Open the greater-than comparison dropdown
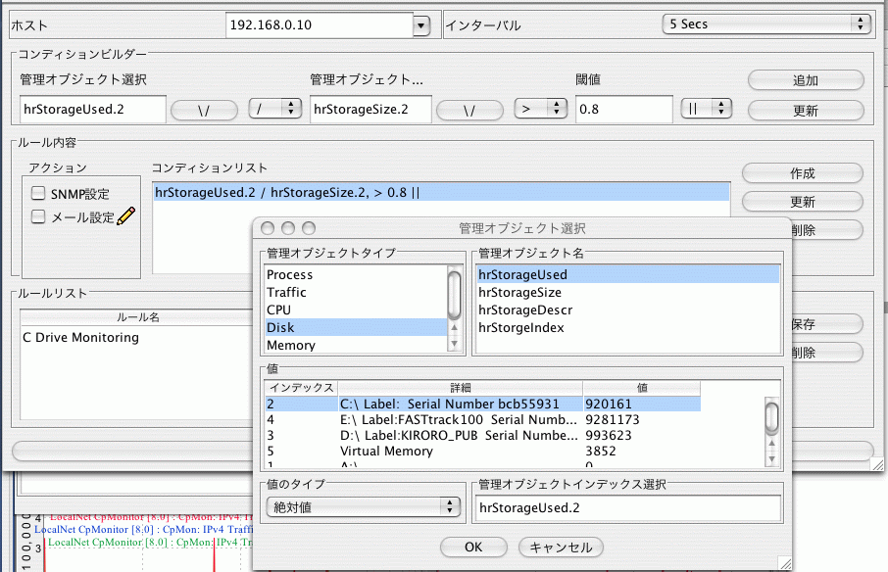Image resolution: width=888 pixels, height=572 pixels. (540, 108)
